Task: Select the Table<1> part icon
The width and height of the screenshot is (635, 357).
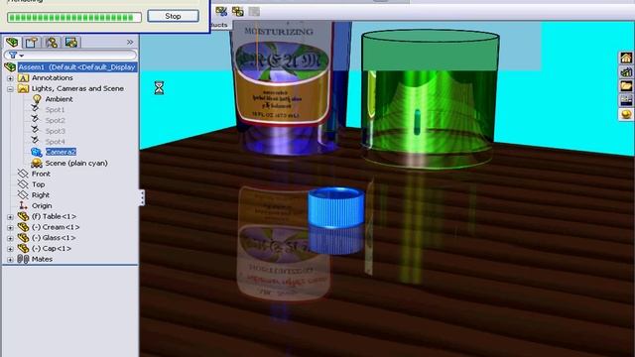Action: [23, 216]
